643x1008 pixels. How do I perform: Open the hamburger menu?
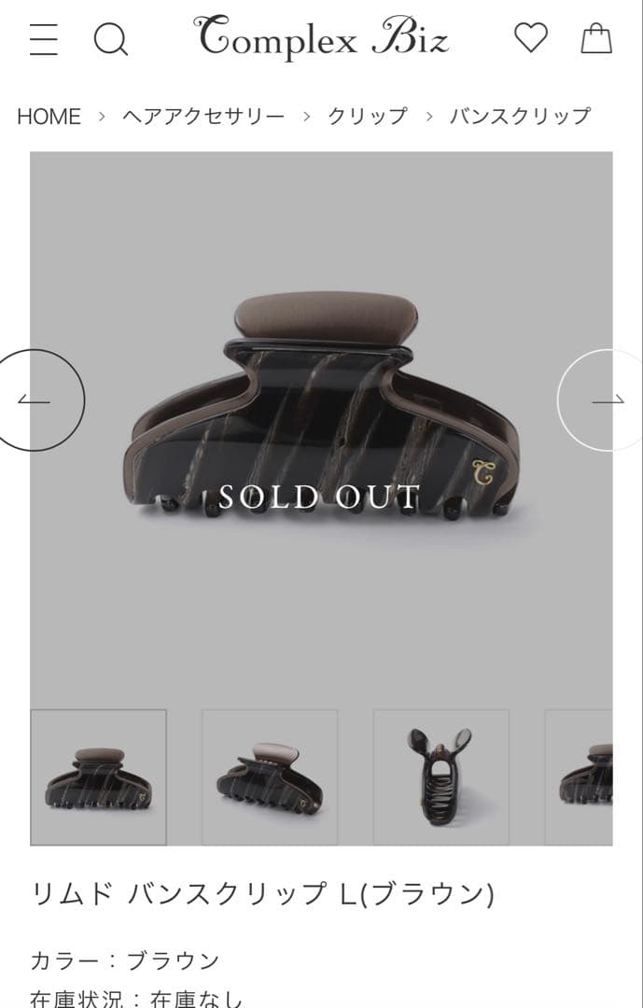(44, 40)
